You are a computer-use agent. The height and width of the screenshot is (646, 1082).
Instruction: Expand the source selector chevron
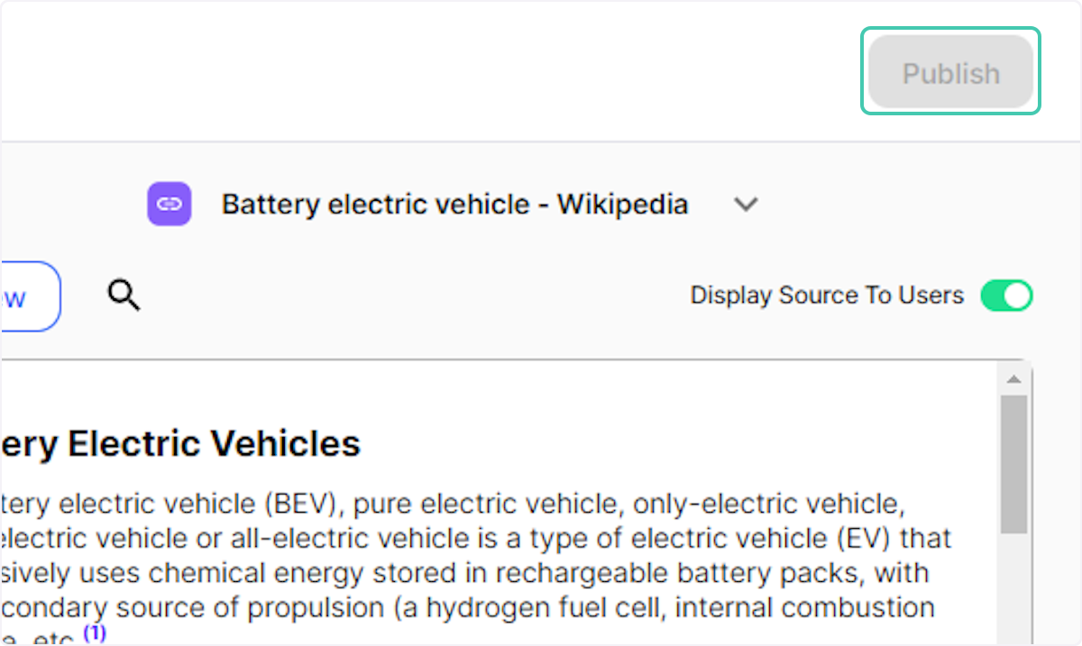tap(745, 205)
